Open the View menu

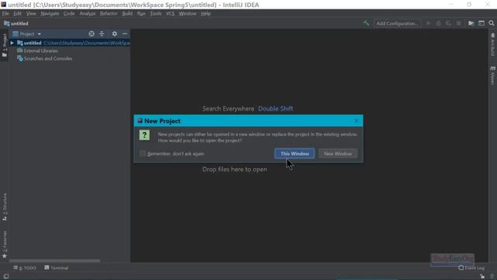(31, 14)
